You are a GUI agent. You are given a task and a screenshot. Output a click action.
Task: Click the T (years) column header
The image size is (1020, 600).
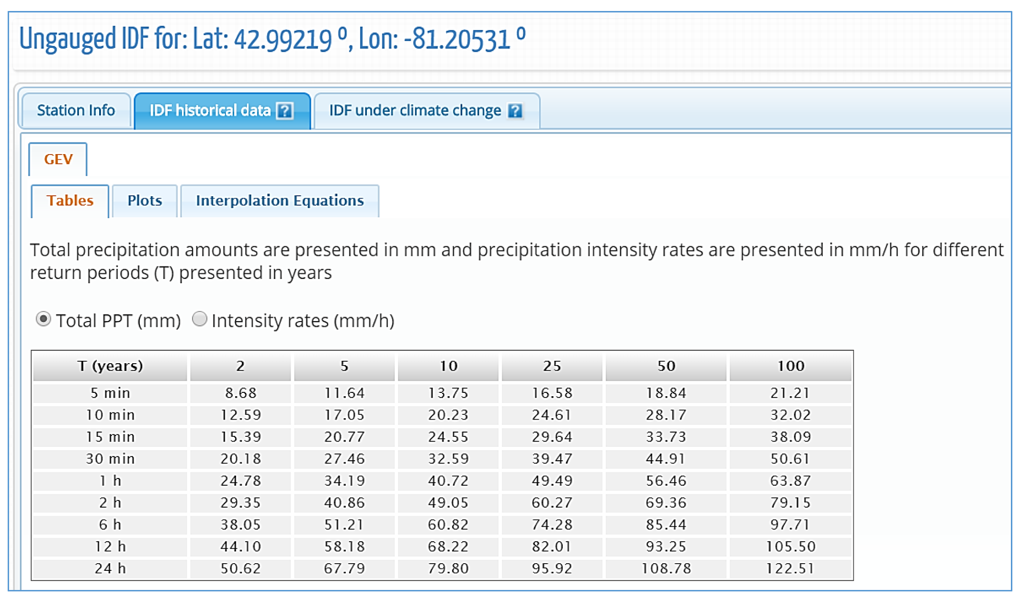click(110, 366)
